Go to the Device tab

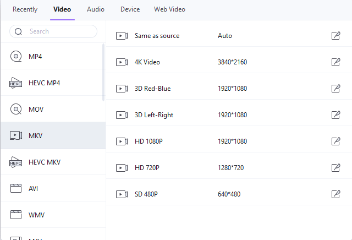pos(130,9)
